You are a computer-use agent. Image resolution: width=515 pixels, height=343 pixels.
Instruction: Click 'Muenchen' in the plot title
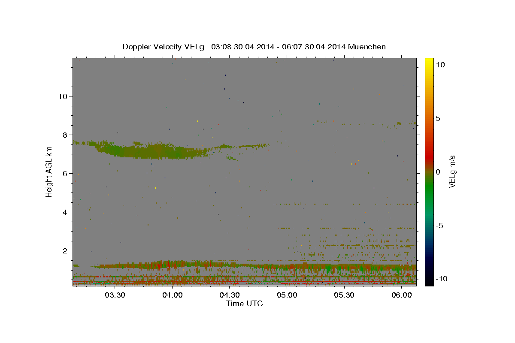tap(367, 47)
